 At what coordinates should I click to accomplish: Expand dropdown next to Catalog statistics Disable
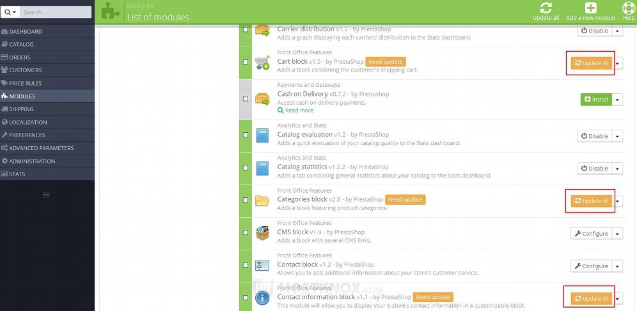618,169
